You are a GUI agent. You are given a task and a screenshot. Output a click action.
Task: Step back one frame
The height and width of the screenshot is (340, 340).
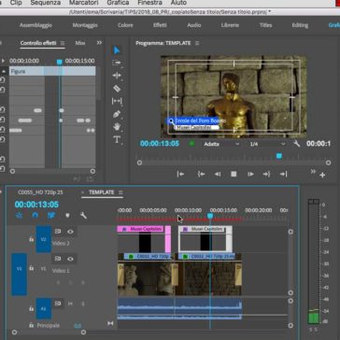click(218, 175)
